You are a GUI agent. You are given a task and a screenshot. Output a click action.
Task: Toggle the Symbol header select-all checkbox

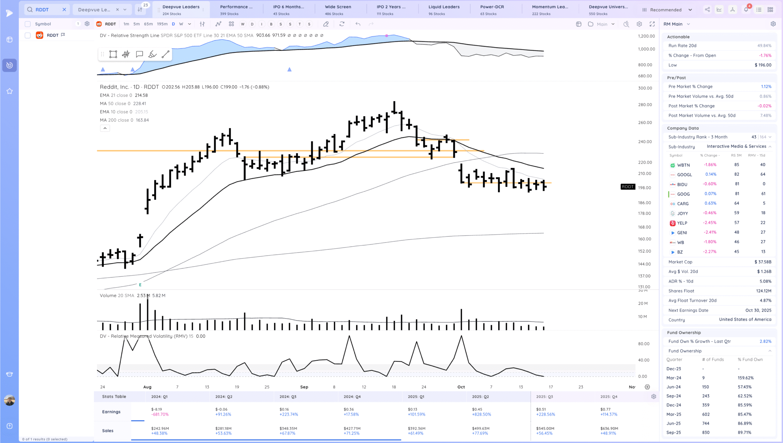pyautogui.click(x=28, y=24)
